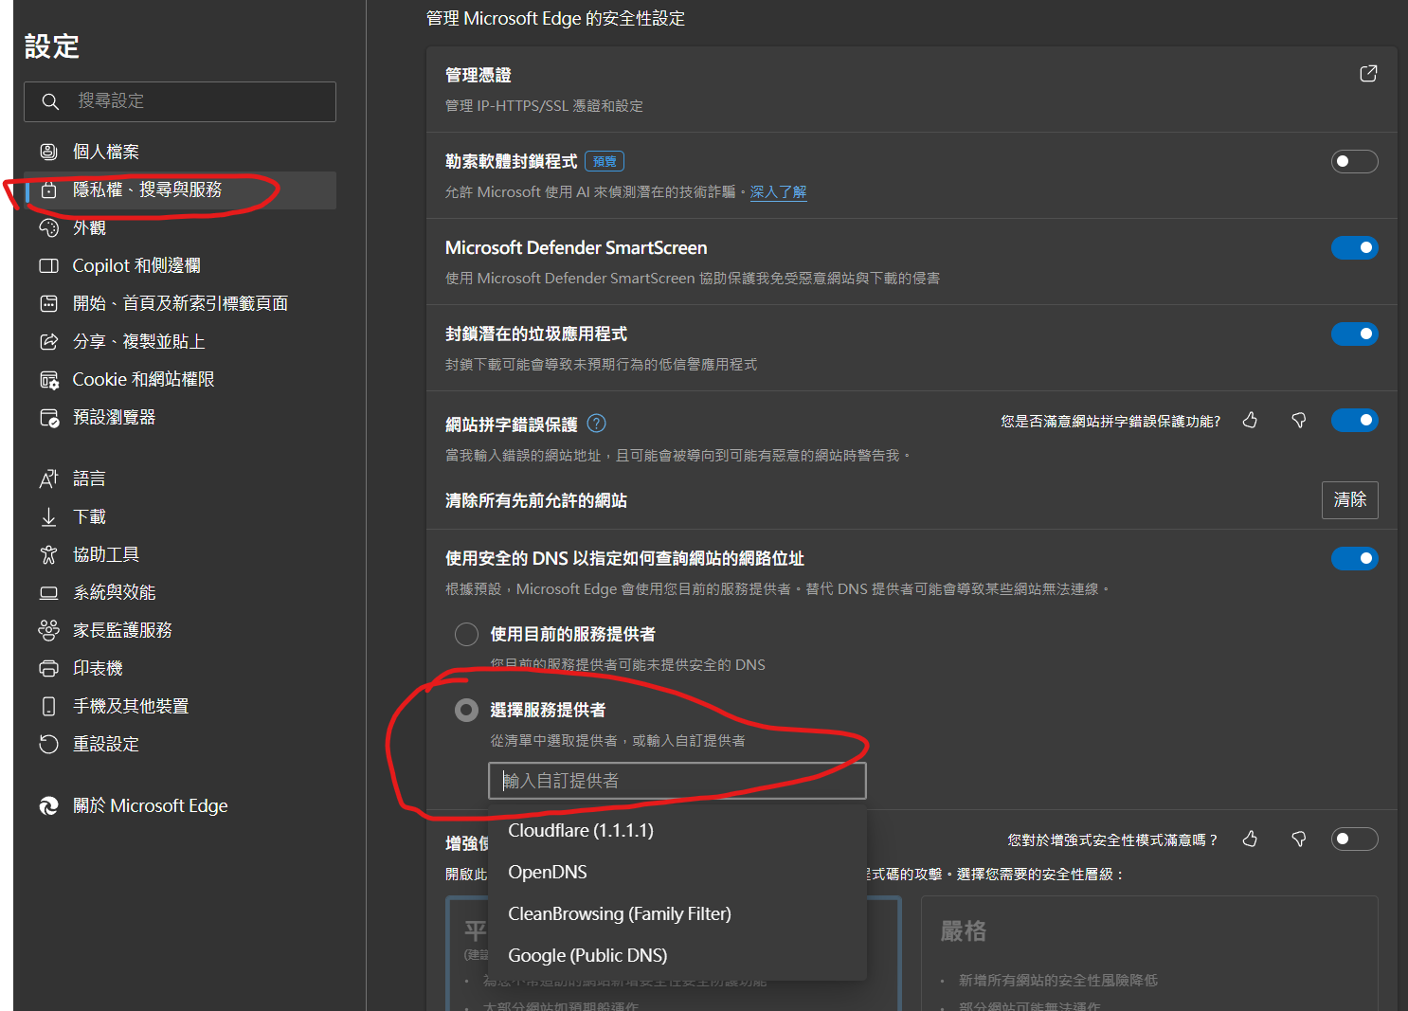The width and height of the screenshot is (1408, 1011).
Task: Click the Microsoft Edge logo icon
Action: pyautogui.click(x=48, y=806)
